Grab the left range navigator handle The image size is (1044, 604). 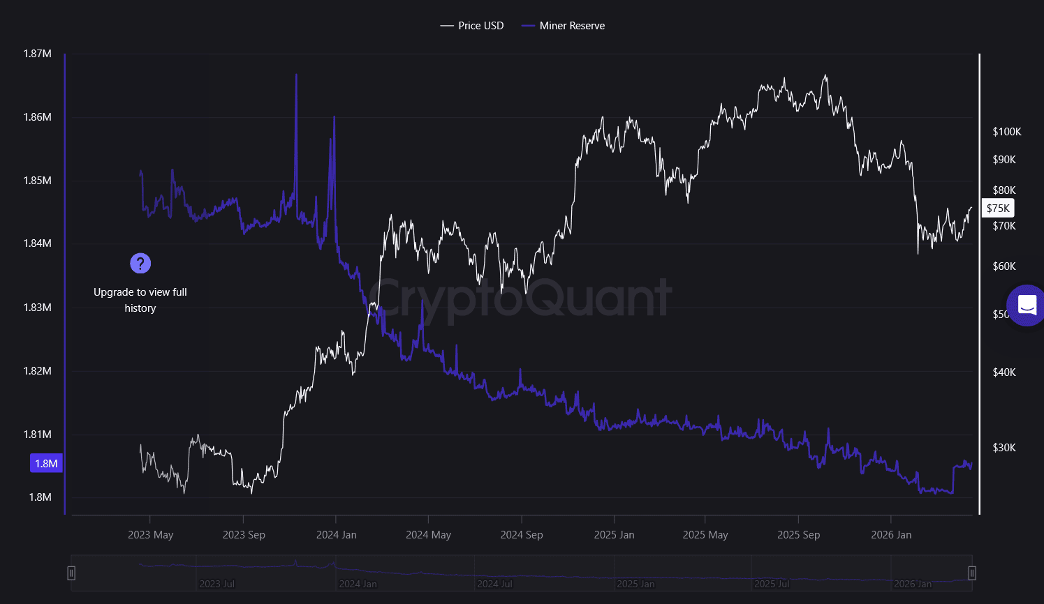(x=71, y=573)
